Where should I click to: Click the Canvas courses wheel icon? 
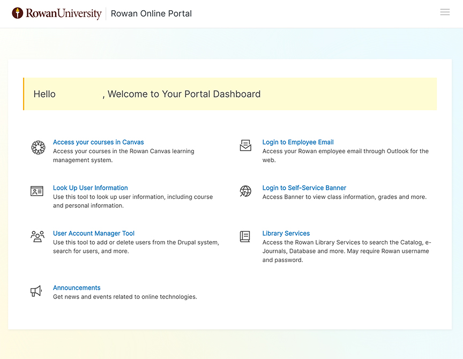[38, 147]
